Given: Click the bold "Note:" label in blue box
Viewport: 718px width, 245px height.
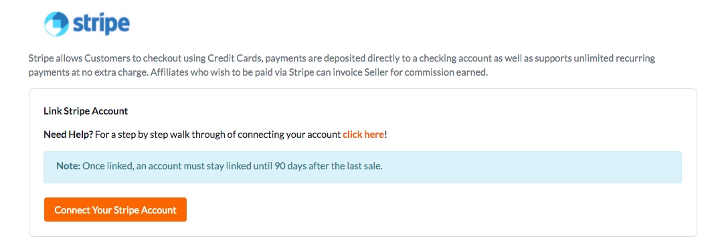Looking at the screenshot, I should pyautogui.click(x=68, y=166).
